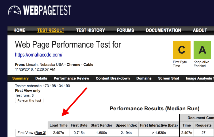This screenshot has height=137, width=214.
Task: Click the Requests column header
Action: tap(203, 125)
